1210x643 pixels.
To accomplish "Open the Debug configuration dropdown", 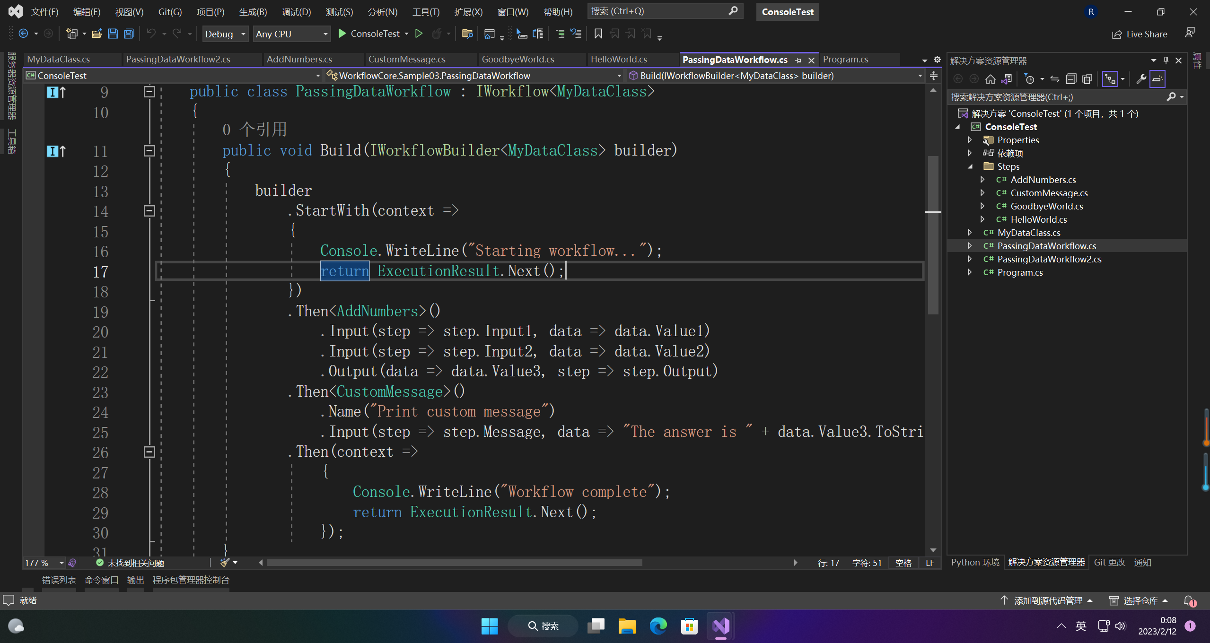I will tap(225, 34).
